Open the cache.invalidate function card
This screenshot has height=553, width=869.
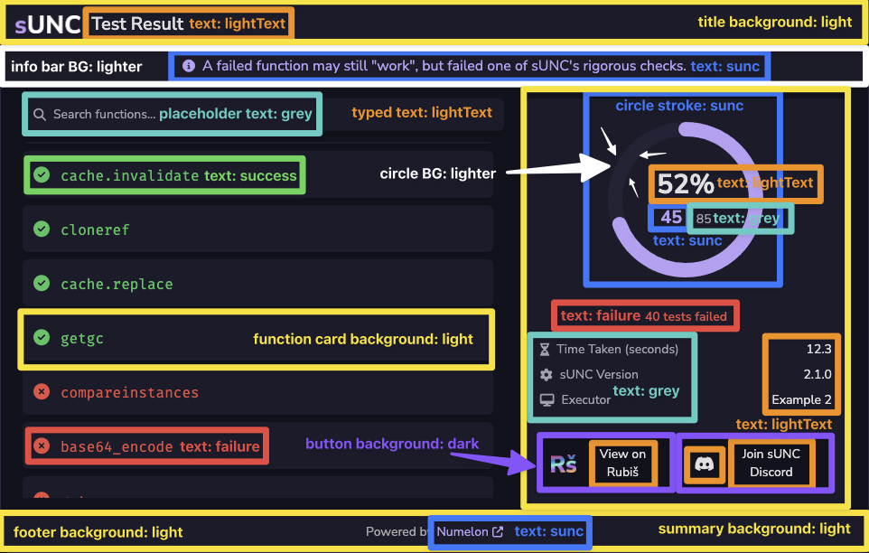click(x=257, y=174)
